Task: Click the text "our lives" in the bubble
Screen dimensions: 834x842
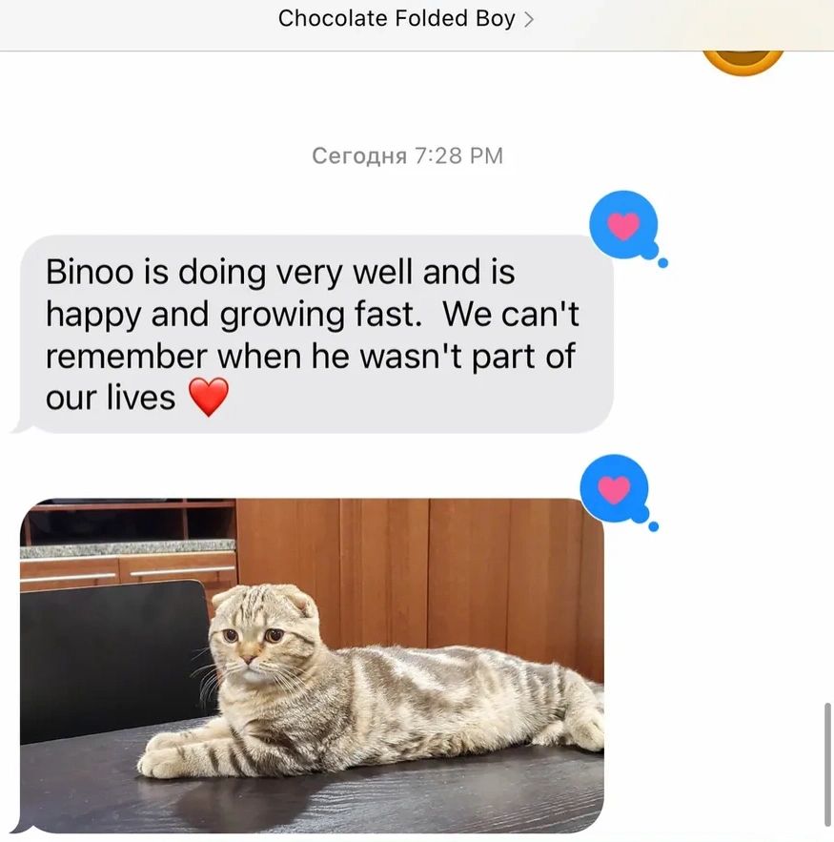Action: pos(111,398)
